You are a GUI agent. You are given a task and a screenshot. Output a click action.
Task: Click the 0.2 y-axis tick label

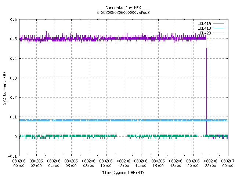pos(13,98)
